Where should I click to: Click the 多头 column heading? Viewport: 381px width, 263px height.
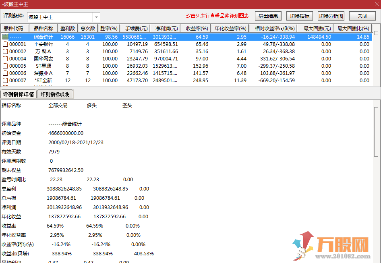(92, 106)
